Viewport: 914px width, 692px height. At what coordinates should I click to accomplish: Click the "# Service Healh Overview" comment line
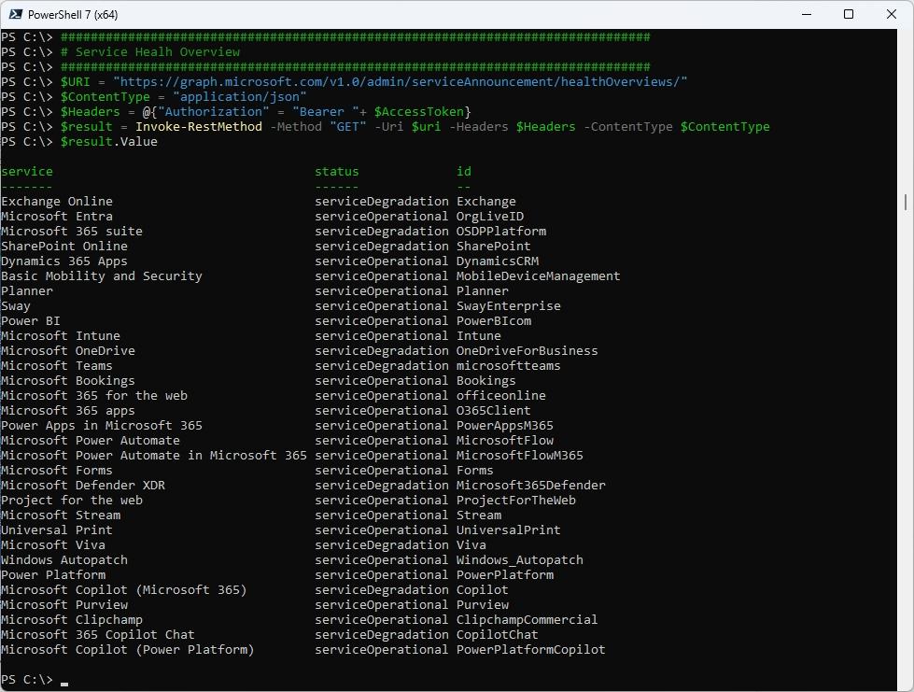(150, 52)
